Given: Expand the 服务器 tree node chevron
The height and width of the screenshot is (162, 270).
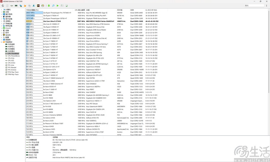Looking at the screenshot, I should (1, 17).
